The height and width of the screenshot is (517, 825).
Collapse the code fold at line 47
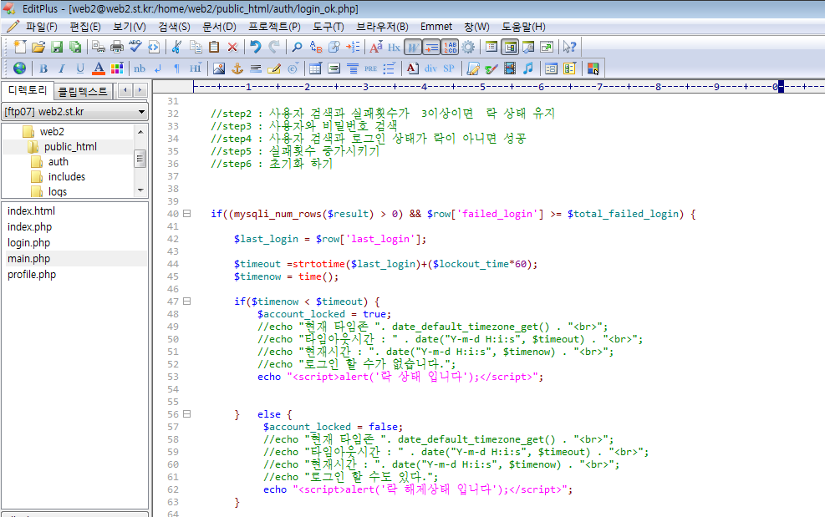point(186,302)
